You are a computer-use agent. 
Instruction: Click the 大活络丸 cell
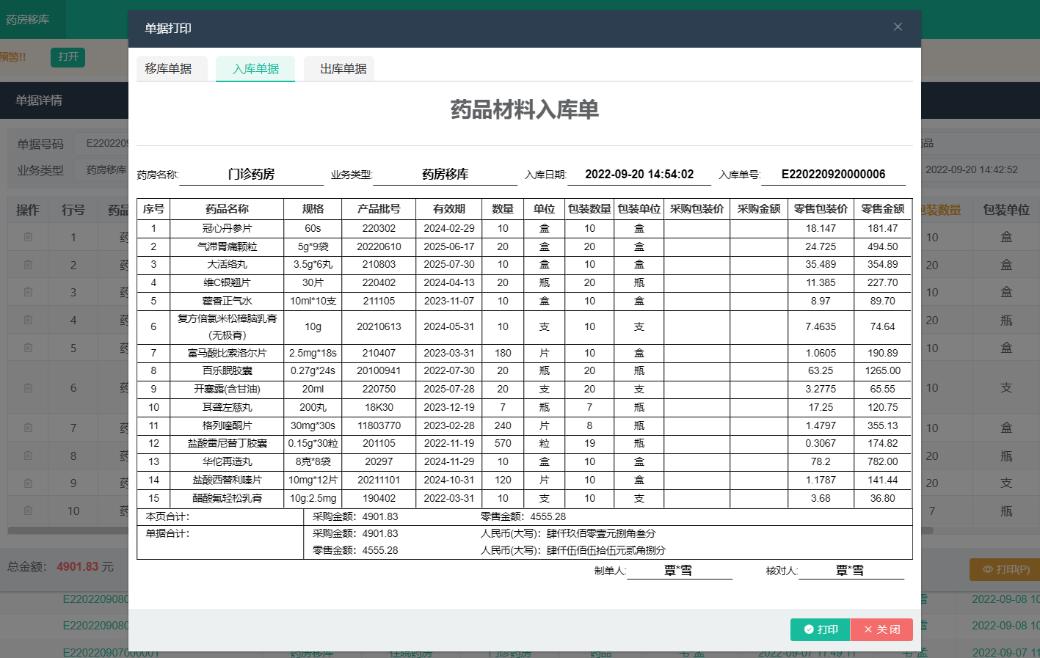coord(227,265)
